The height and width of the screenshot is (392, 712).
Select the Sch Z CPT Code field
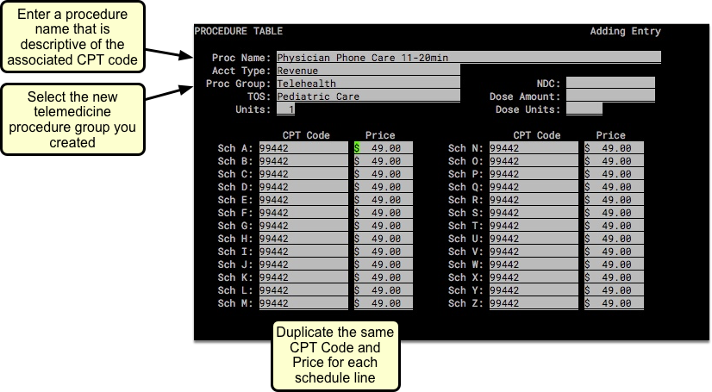pyautogui.click(x=534, y=303)
